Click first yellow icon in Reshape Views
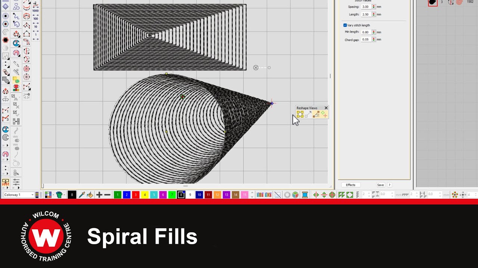This screenshot has width=478, height=268. point(300,115)
